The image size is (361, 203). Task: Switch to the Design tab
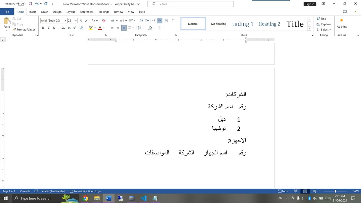click(x=57, y=12)
